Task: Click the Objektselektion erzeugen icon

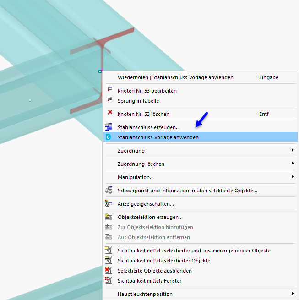Action: click(109, 217)
